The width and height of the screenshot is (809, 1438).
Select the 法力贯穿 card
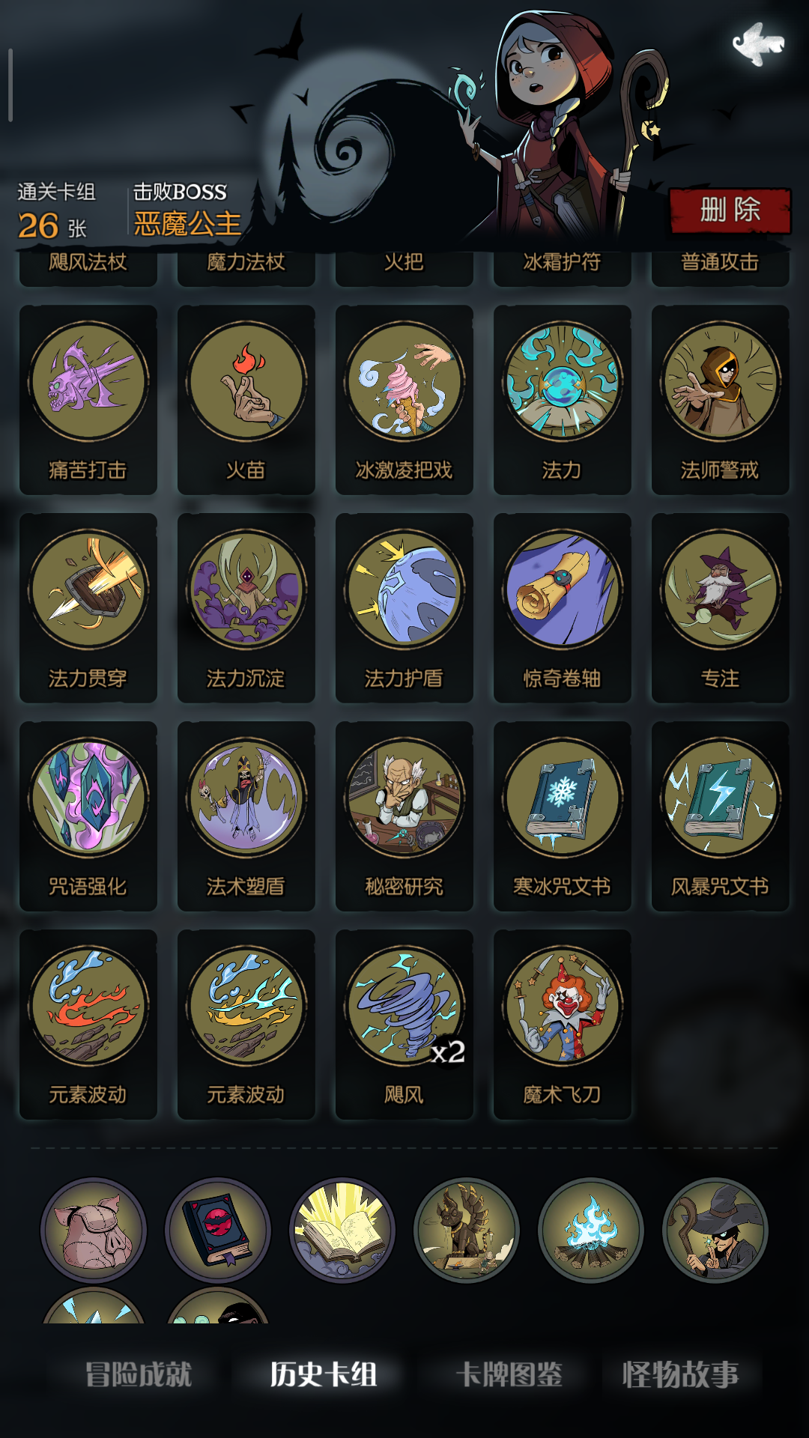[x=88, y=607]
